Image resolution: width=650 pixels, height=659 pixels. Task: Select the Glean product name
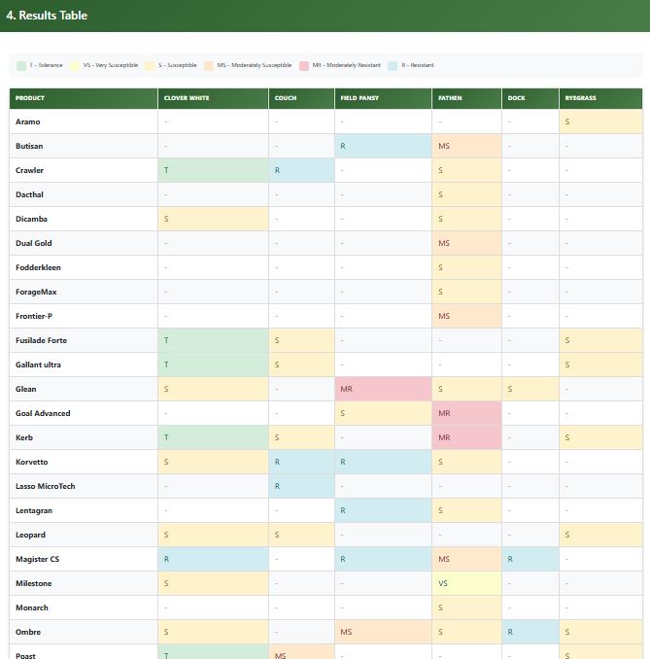click(26, 389)
